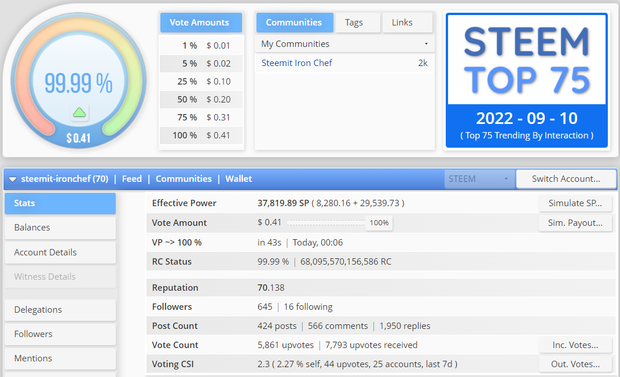Click the 566 comments count

tap(337, 326)
